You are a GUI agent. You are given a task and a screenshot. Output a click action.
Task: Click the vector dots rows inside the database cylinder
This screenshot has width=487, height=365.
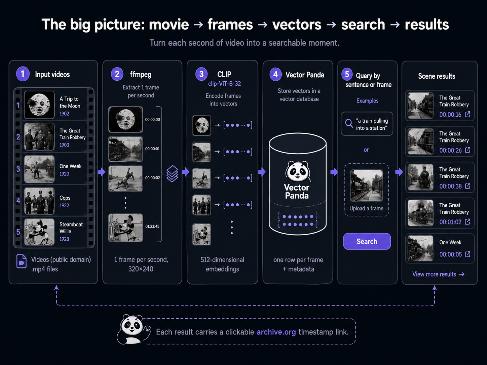[298, 220]
